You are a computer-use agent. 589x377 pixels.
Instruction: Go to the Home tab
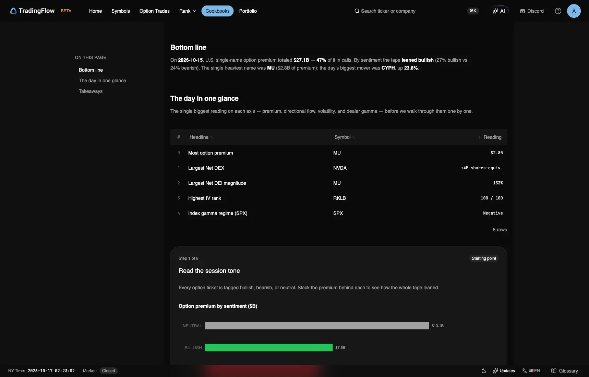click(x=95, y=11)
